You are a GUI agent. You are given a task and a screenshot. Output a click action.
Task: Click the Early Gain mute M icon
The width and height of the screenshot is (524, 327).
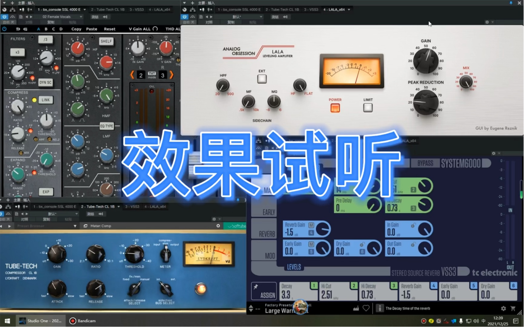311,244
